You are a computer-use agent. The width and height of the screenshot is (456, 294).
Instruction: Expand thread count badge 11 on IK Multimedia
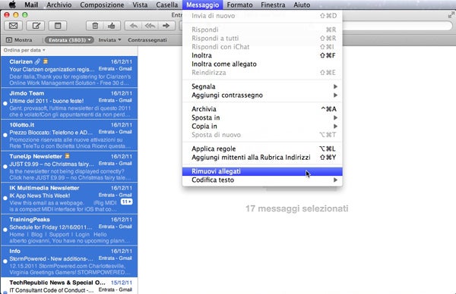pos(126,202)
